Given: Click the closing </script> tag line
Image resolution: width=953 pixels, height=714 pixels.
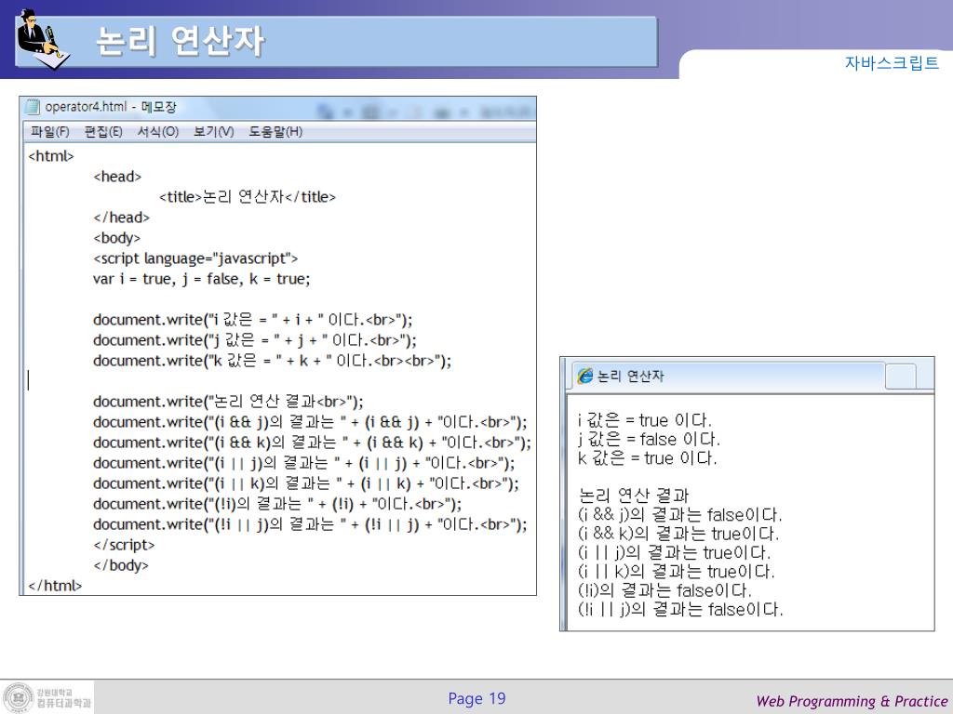Looking at the screenshot, I should (x=124, y=545).
